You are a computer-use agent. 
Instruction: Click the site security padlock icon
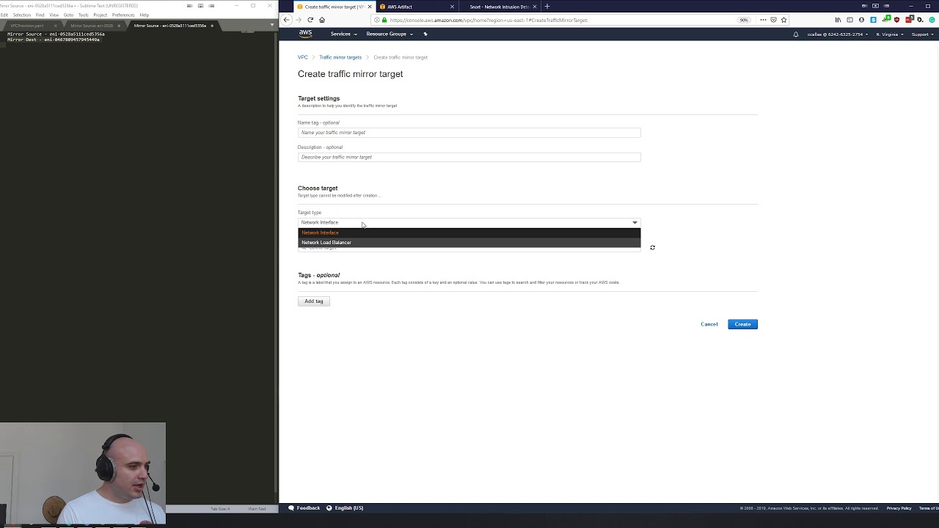pyautogui.click(x=384, y=20)
